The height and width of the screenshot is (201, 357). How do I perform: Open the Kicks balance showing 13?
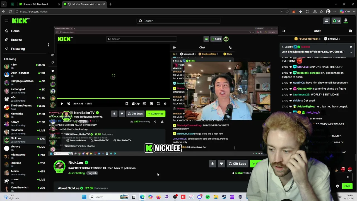[x=336, y=21]
